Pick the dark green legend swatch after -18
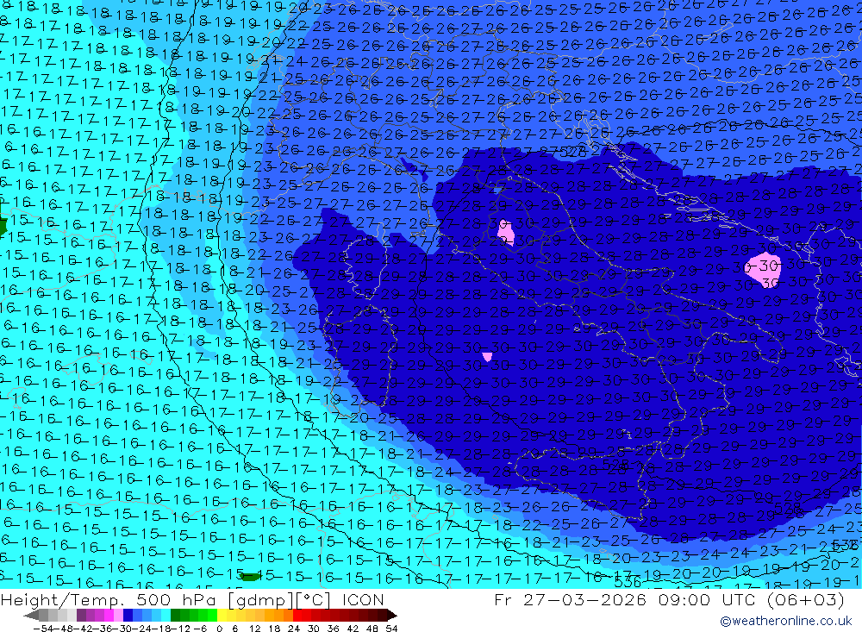This screenshot has width=862, height=632. point(175,615)
